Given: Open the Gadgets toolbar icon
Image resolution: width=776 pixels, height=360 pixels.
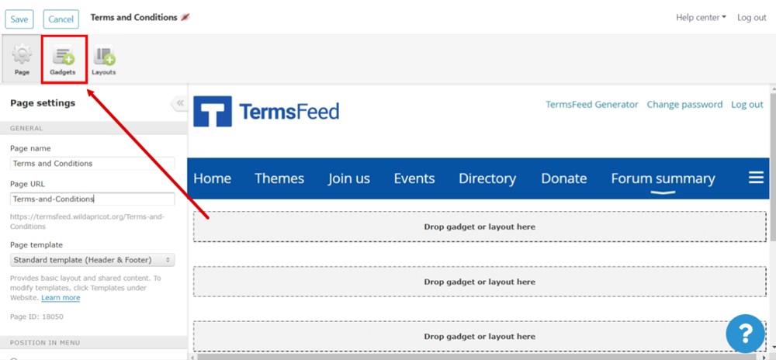Looking at the screenshot, I should (63, 60).
